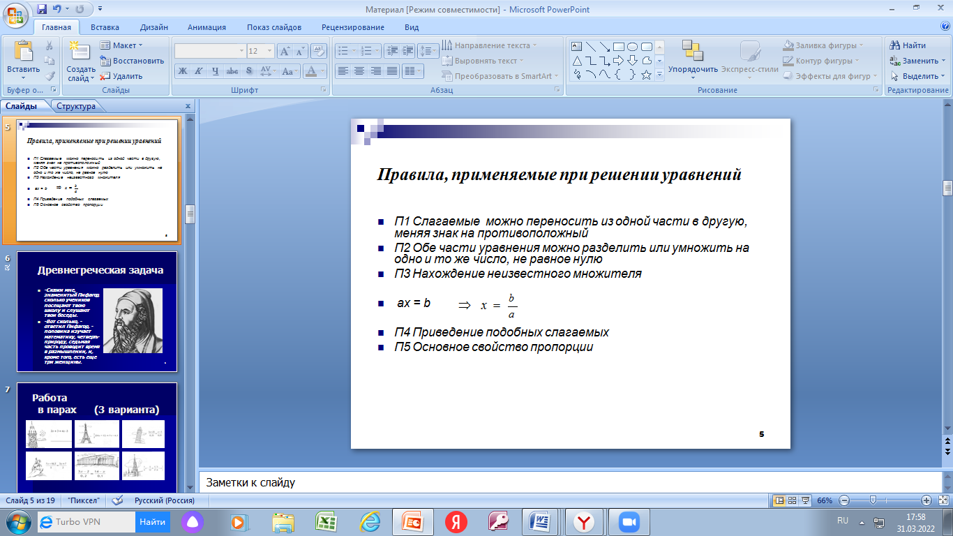Click Создать слайд icon

(81, 61)
